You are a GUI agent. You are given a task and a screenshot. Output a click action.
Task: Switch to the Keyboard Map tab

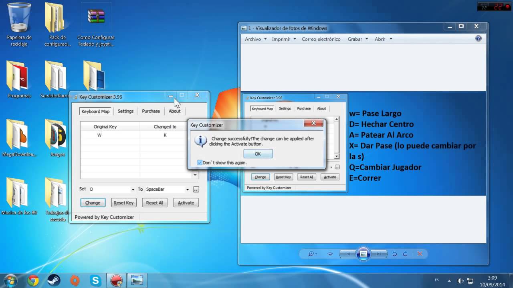95,111
